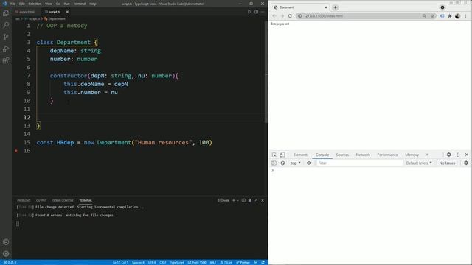472x265 pixels.
Task: Open the File menu
Action: tap(13, 4)
